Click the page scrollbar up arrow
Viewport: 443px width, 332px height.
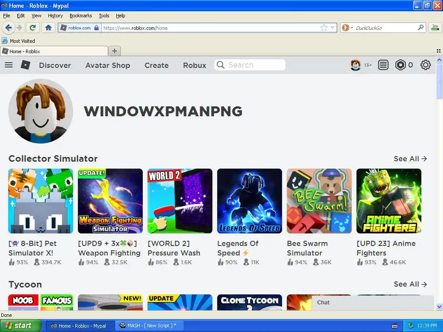coord(439,60)
